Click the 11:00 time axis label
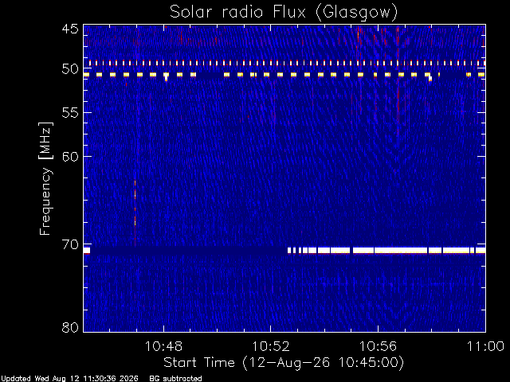Screen dimensions: 510x382 tap(485, 346)
